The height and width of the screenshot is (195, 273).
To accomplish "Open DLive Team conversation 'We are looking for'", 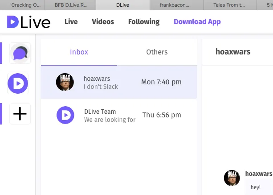I will pyautogui.click(x=119, y=115).
